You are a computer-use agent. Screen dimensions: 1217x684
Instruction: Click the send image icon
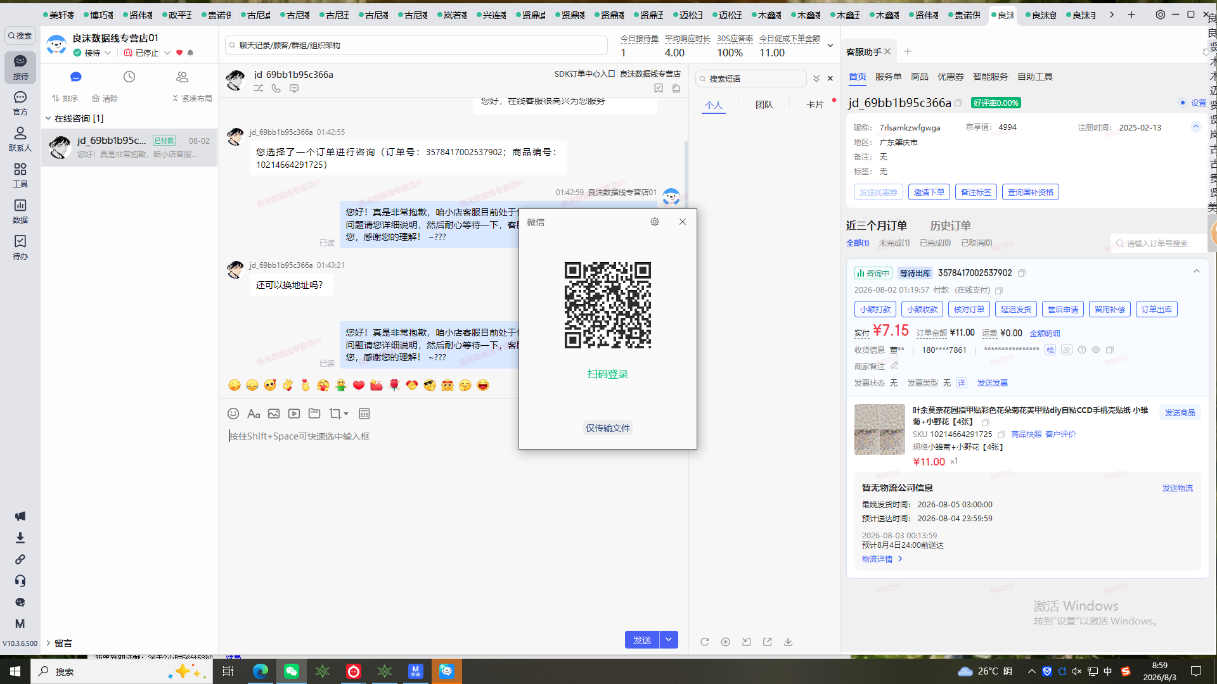274,414
